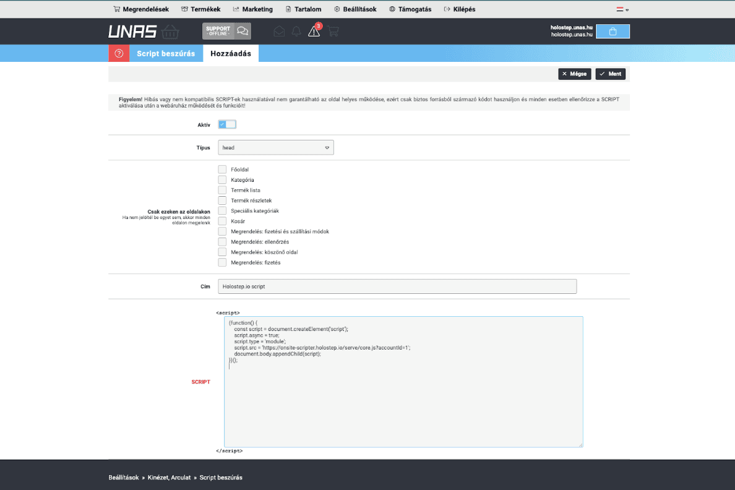The width and height of the screenshot is (735, 490).
Task: Check Megrendelés: fizetési és szállítási módok
Action: 222,231
